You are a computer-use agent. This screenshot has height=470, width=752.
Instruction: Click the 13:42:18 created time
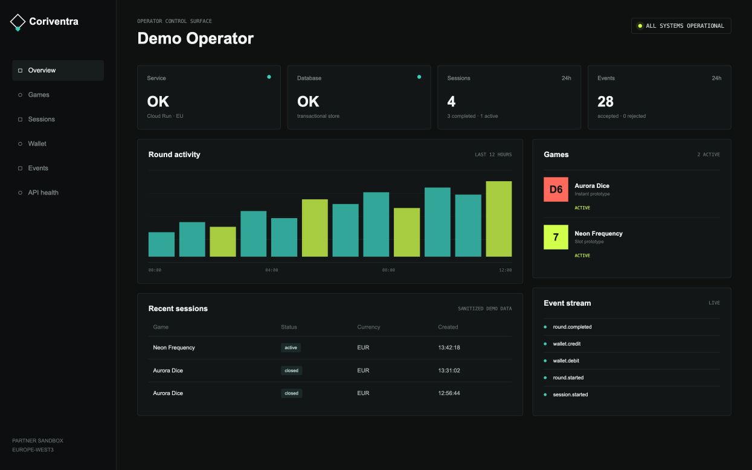[449, 348]
